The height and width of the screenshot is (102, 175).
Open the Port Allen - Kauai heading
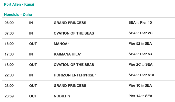click(x=19, y=4)
